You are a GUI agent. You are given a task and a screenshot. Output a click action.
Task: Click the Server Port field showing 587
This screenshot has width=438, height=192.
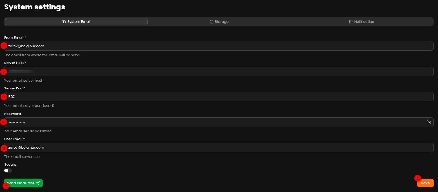[219, 97]
